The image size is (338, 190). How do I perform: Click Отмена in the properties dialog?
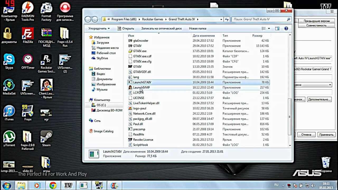click(306, 135)
